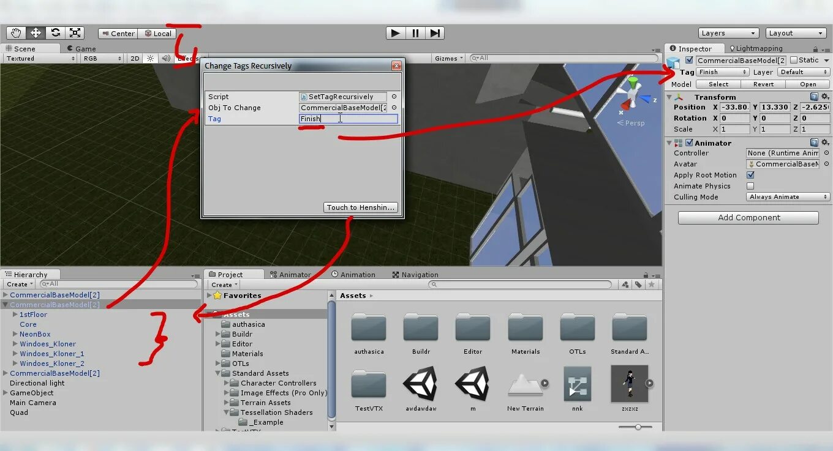
Task: Switch to the Navigation tab
Action: (x=415, y=275)
